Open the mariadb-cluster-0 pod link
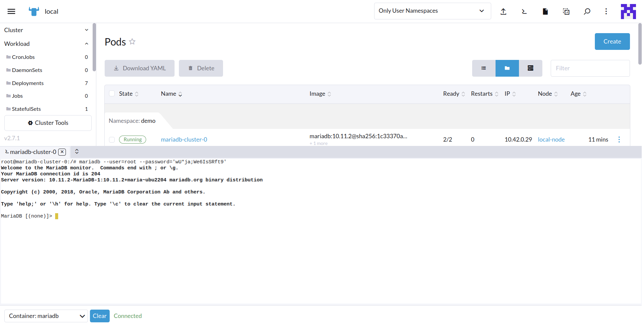This screenshot has height=326, width=642. coord(184,140)
